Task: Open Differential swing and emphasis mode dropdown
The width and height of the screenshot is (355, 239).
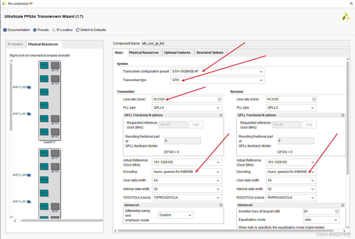Action: click(176, 215)
